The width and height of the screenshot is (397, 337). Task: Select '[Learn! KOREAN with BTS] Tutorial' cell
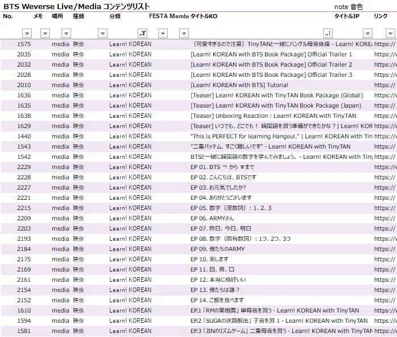coord(239,85)
